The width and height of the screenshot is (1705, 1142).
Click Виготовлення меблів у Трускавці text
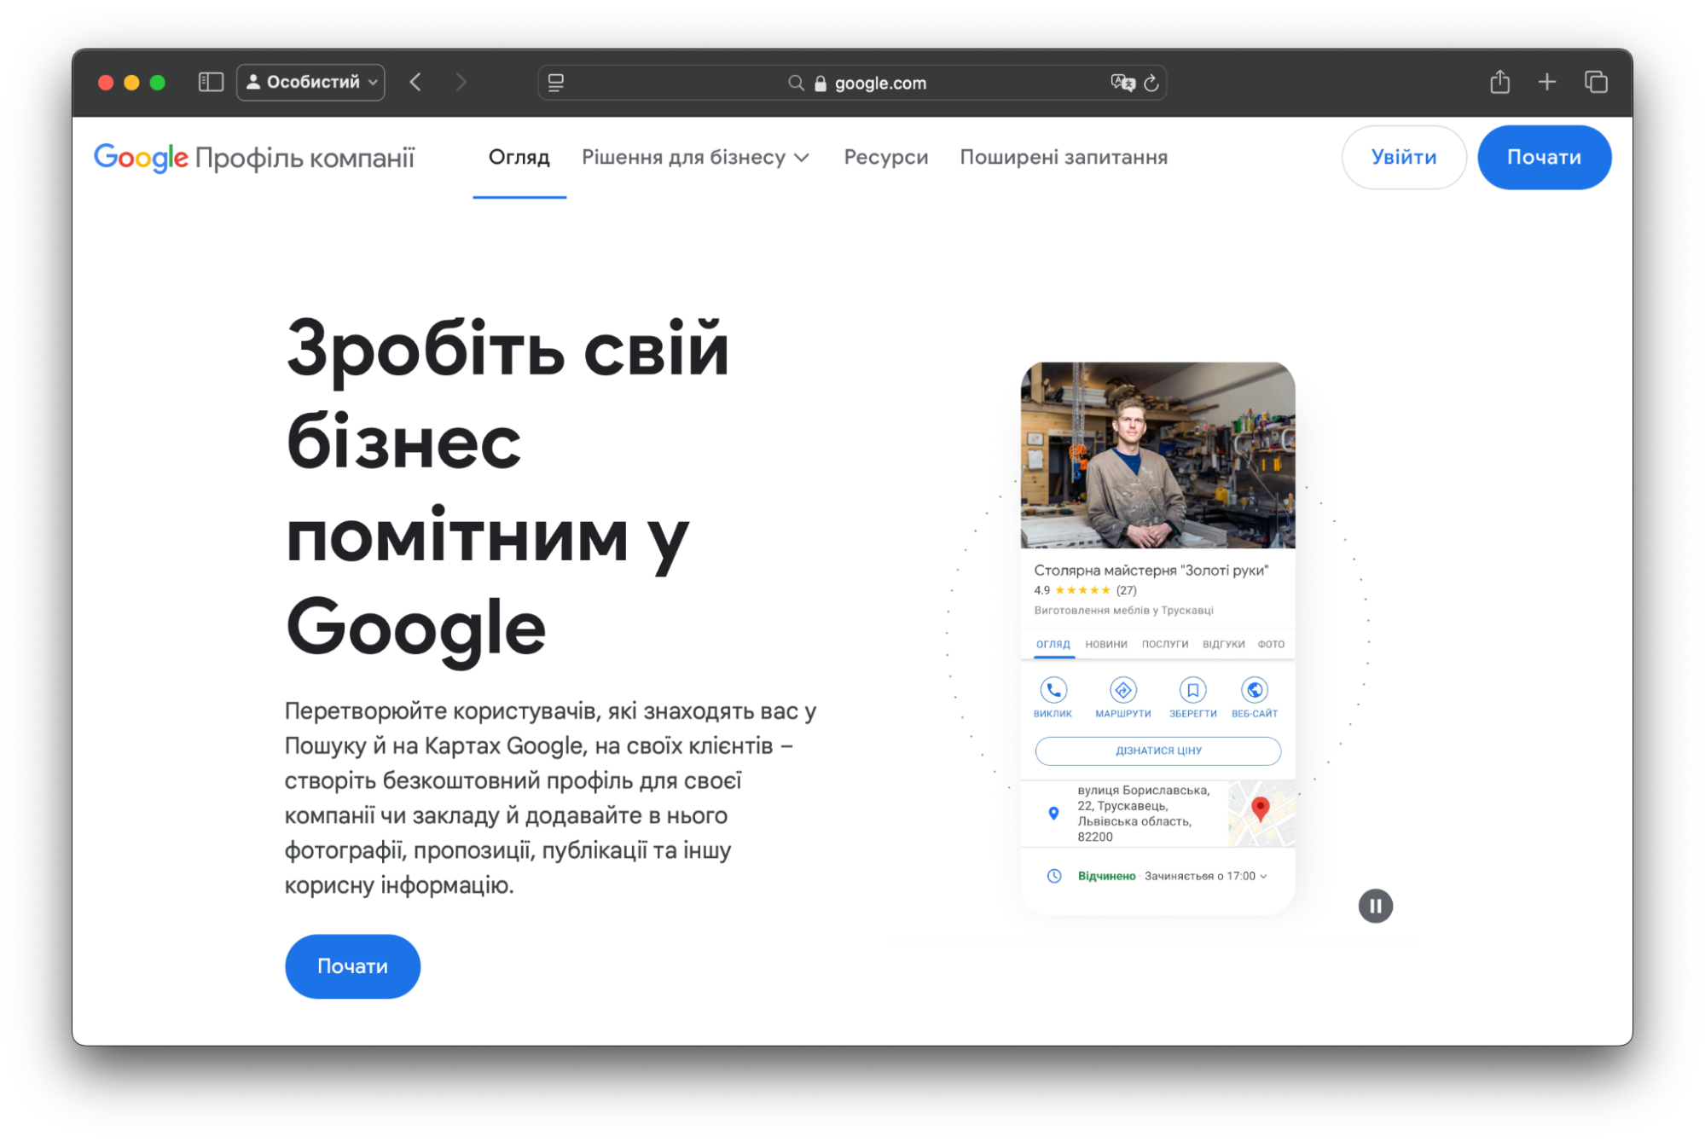coord(1123,611)
